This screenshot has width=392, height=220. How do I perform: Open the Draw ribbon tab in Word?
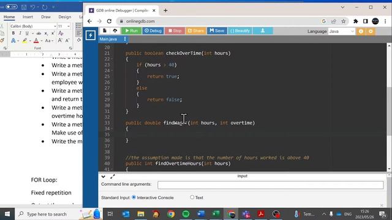click(46, 16)
